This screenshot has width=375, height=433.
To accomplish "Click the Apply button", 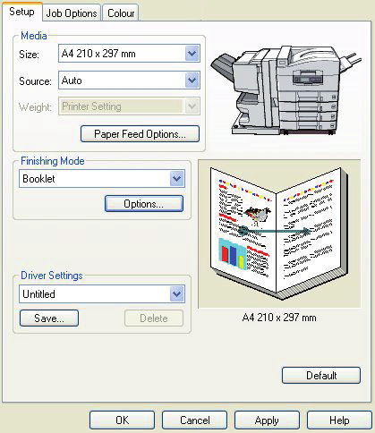I will click(x=267, y=420).
